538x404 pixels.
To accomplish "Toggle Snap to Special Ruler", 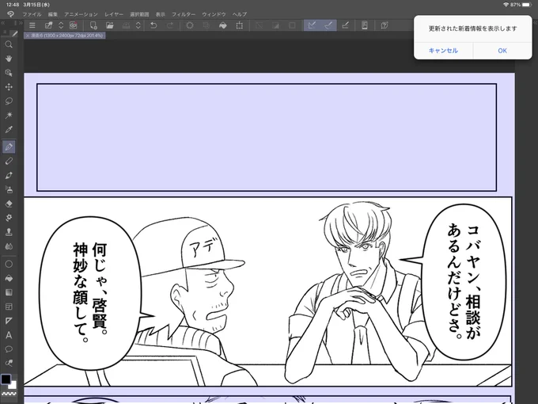I will 328,25.
